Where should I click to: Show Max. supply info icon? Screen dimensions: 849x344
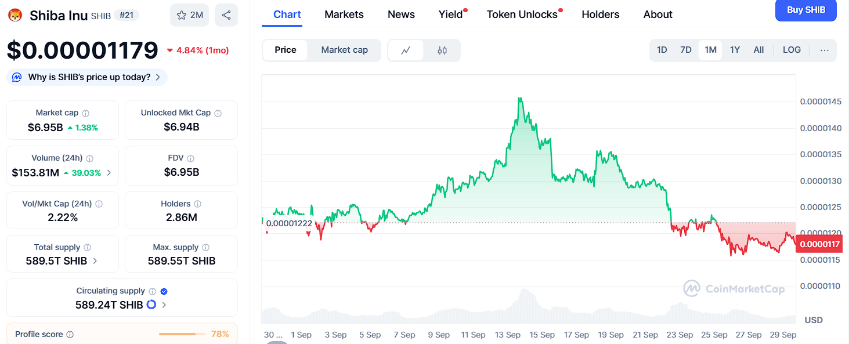(x=206, y=248)
